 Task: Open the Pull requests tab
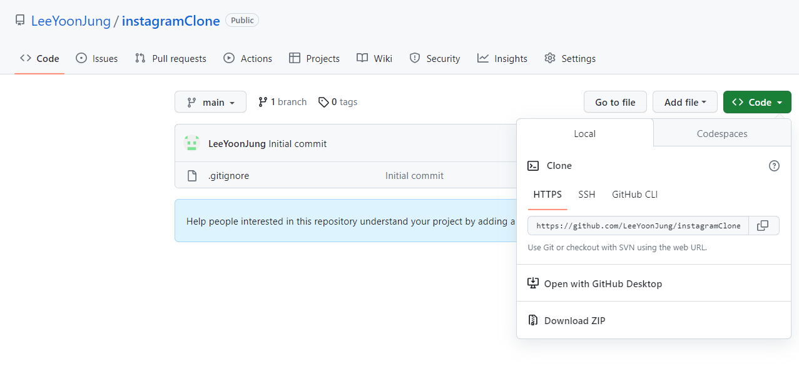coord(170,58)
